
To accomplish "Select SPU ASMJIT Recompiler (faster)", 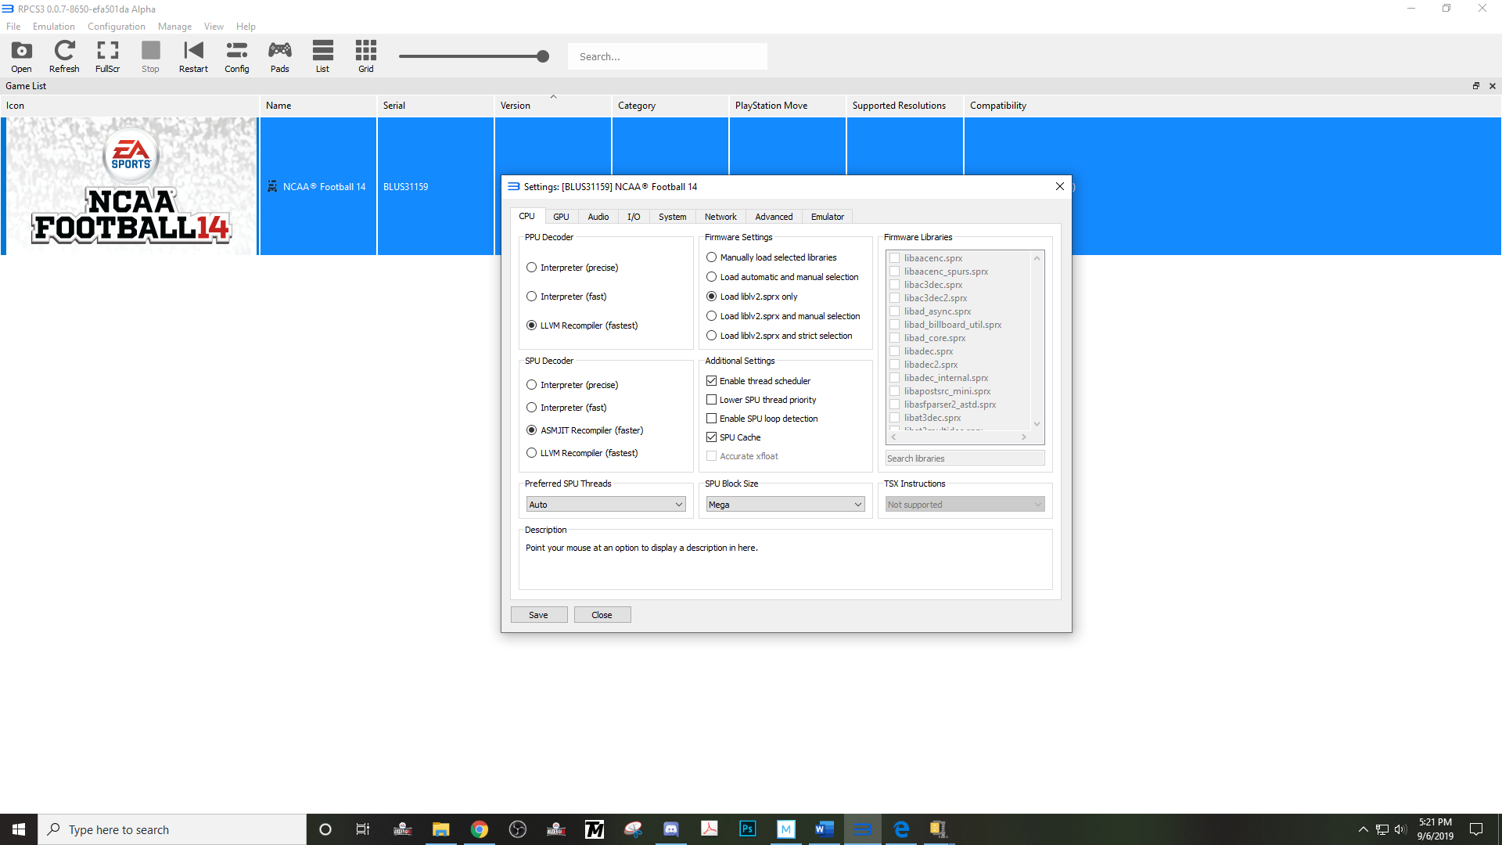I will (x=585, y=430).
